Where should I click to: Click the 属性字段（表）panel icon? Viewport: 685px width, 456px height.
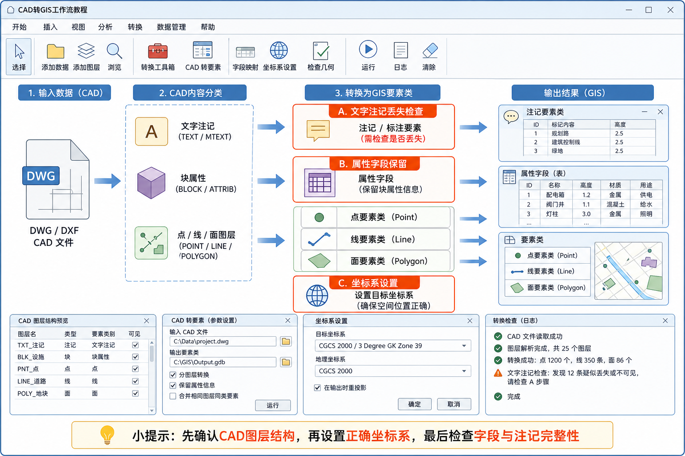tap(509, 177)
